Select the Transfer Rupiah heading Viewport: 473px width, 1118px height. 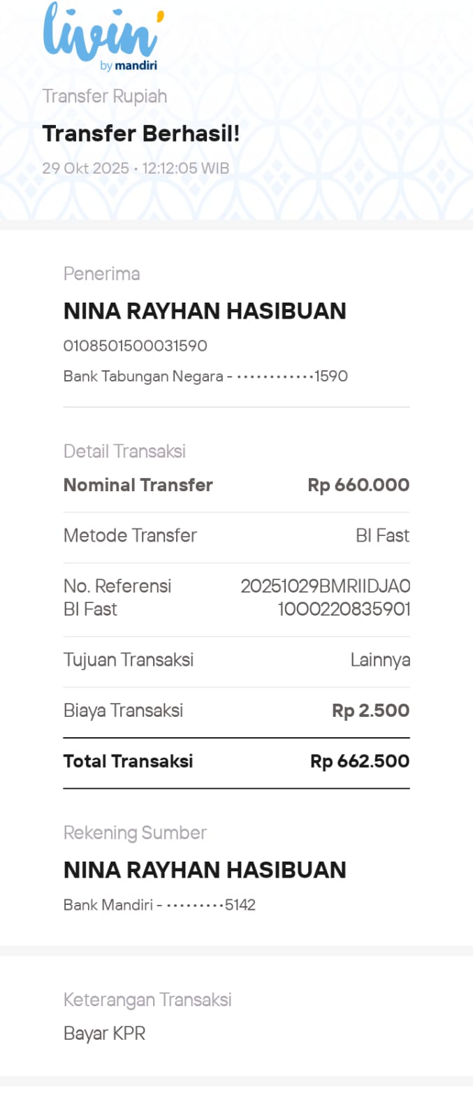[x=105, y=96]
